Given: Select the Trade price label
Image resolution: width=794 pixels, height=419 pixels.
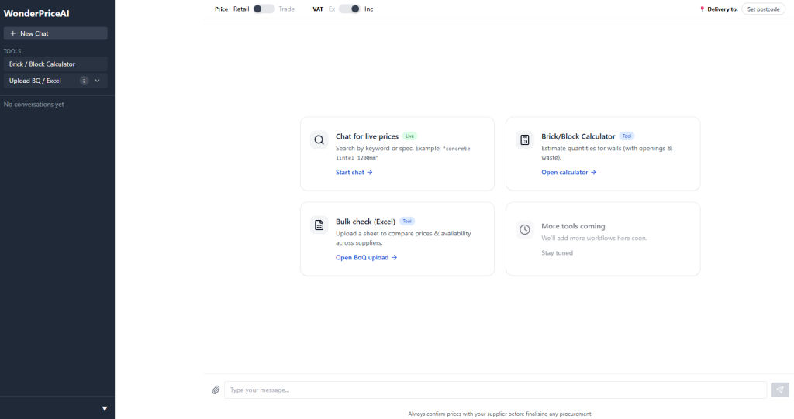Looking at the screenshot, I should 286,9.
